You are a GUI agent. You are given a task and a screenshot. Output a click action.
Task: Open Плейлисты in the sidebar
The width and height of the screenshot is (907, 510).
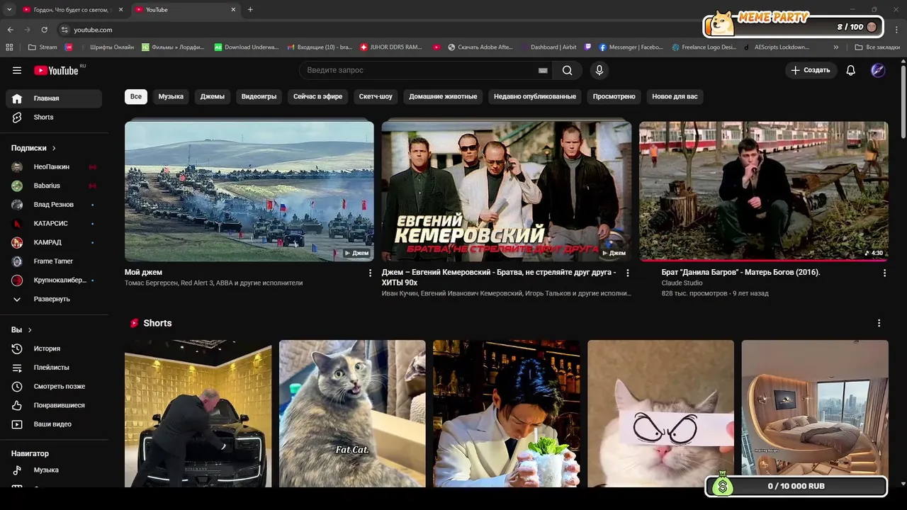pos(54,368)
